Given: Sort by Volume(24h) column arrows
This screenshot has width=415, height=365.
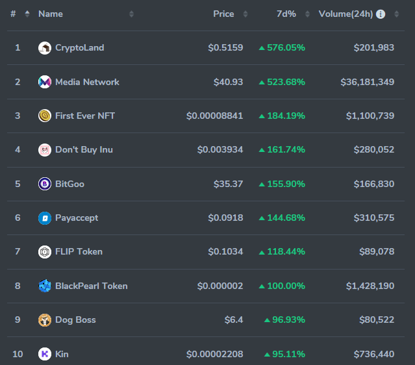Looking at the screenshot, I should [396, 14].
